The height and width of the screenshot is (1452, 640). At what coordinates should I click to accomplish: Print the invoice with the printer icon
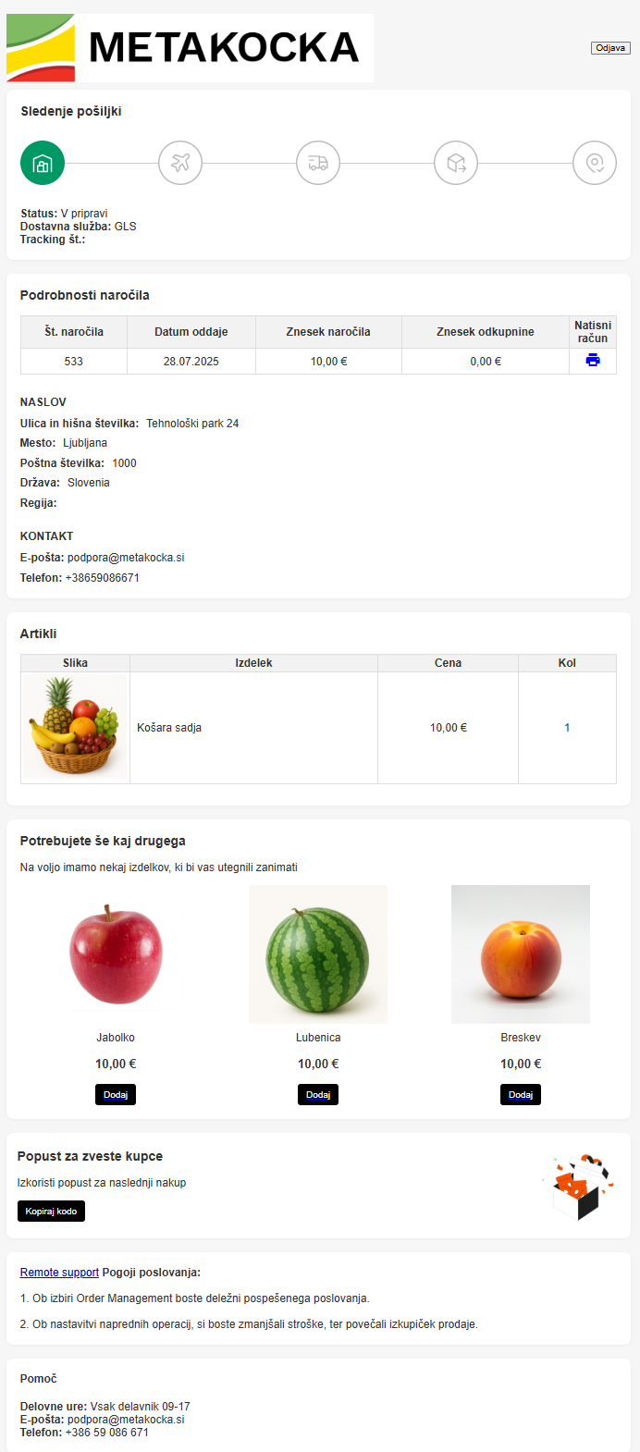(x=593, y=361)
